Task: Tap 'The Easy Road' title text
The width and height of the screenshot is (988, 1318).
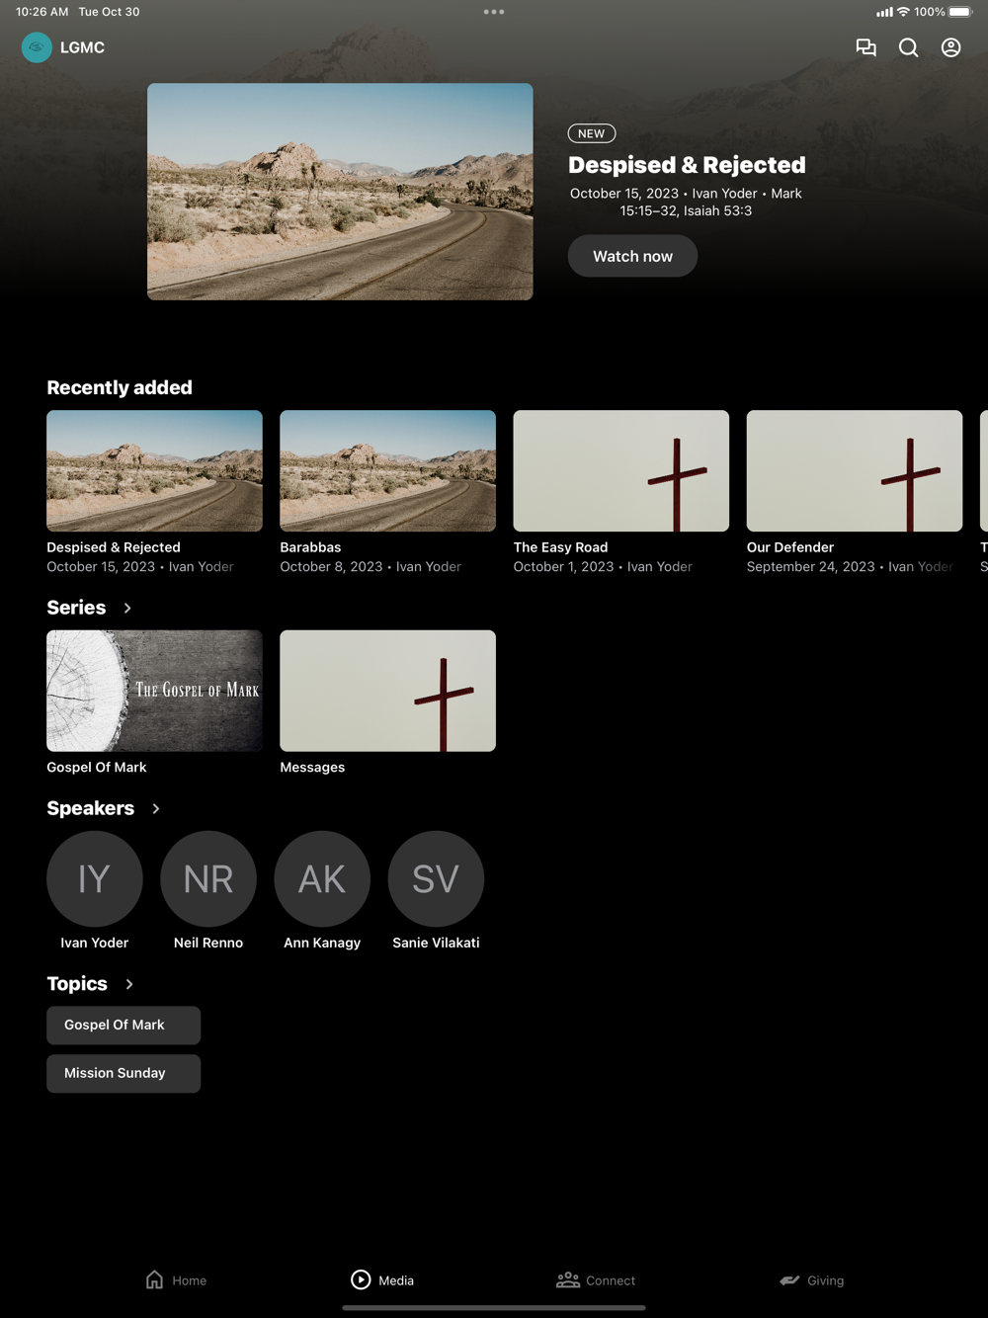Action: [560, 547]
